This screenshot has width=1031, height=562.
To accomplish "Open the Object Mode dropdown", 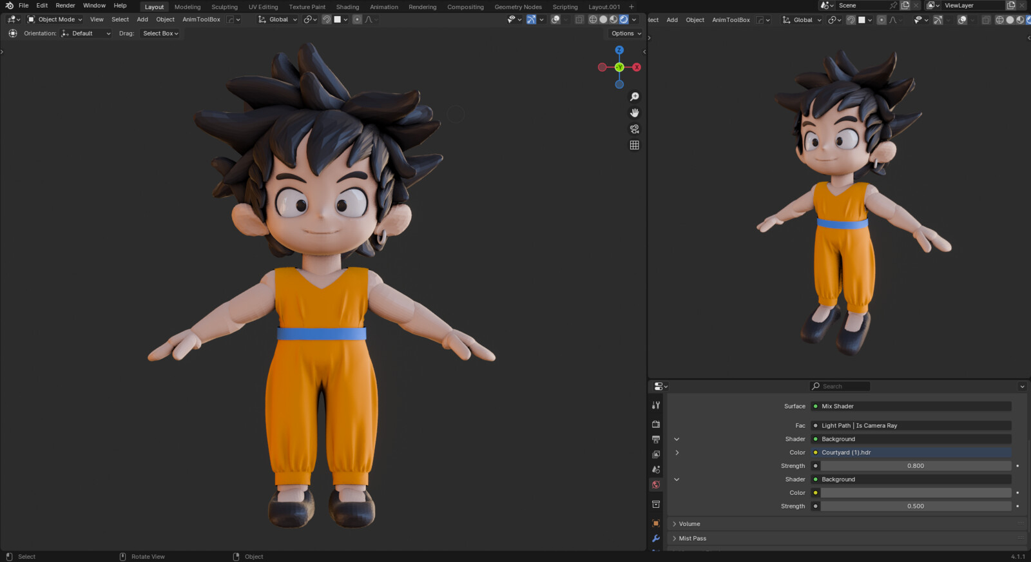I will [54, 19].
